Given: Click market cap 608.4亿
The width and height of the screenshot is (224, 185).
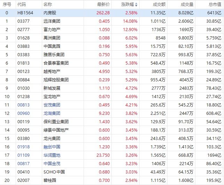Looking at the screenshot, I should 214,113.
